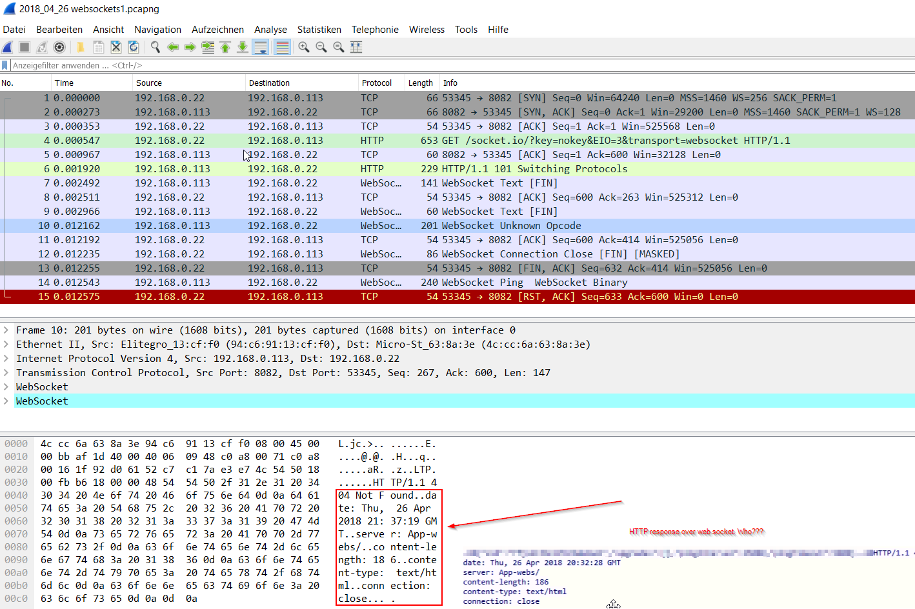Open capture options gear icon
The height and width of the screenshot is (609, 915).
point(59,47)
